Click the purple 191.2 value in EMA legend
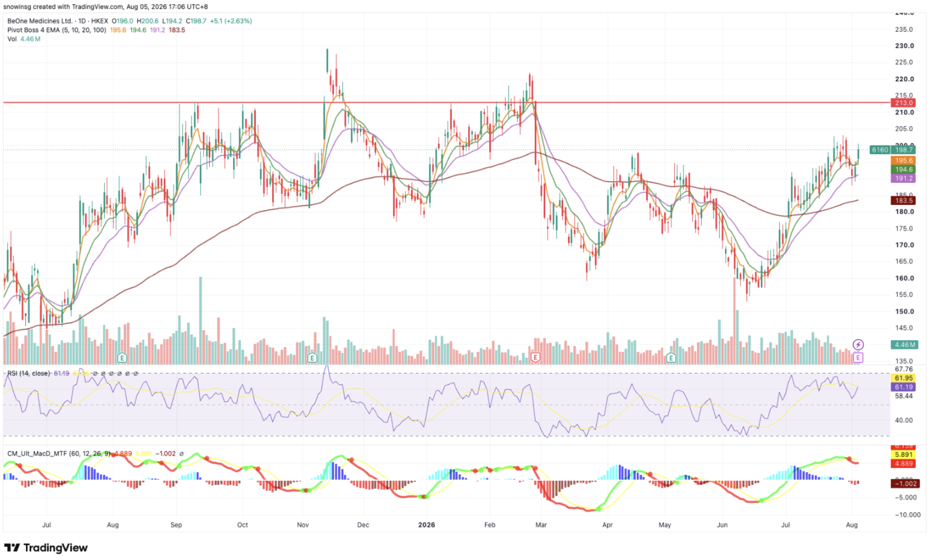Screen dimensions: 931x560 pyautogui.click(x=157, y=30)
